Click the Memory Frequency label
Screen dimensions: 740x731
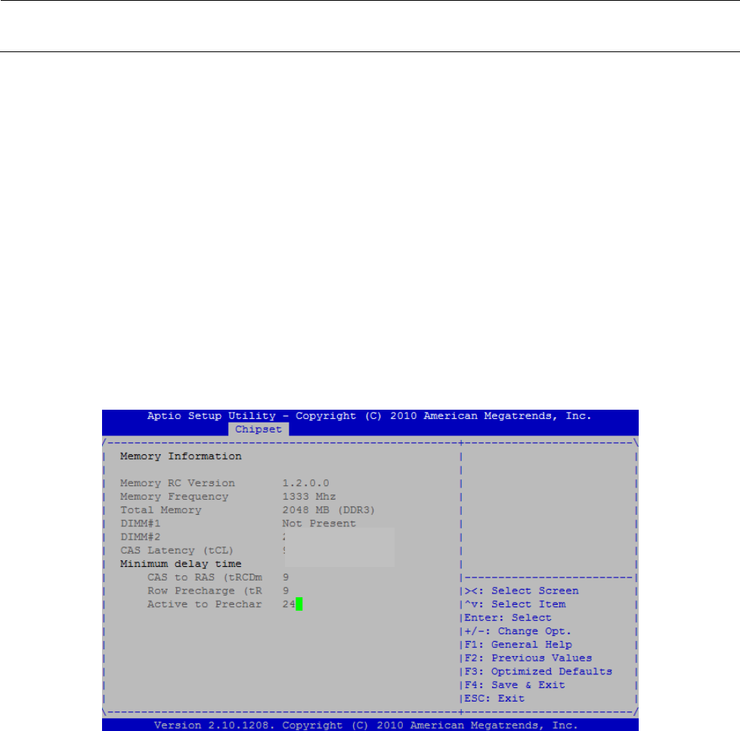[174, 497]
